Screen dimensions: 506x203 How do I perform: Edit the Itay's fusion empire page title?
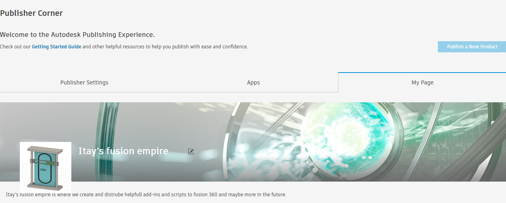tap(191, 151)
